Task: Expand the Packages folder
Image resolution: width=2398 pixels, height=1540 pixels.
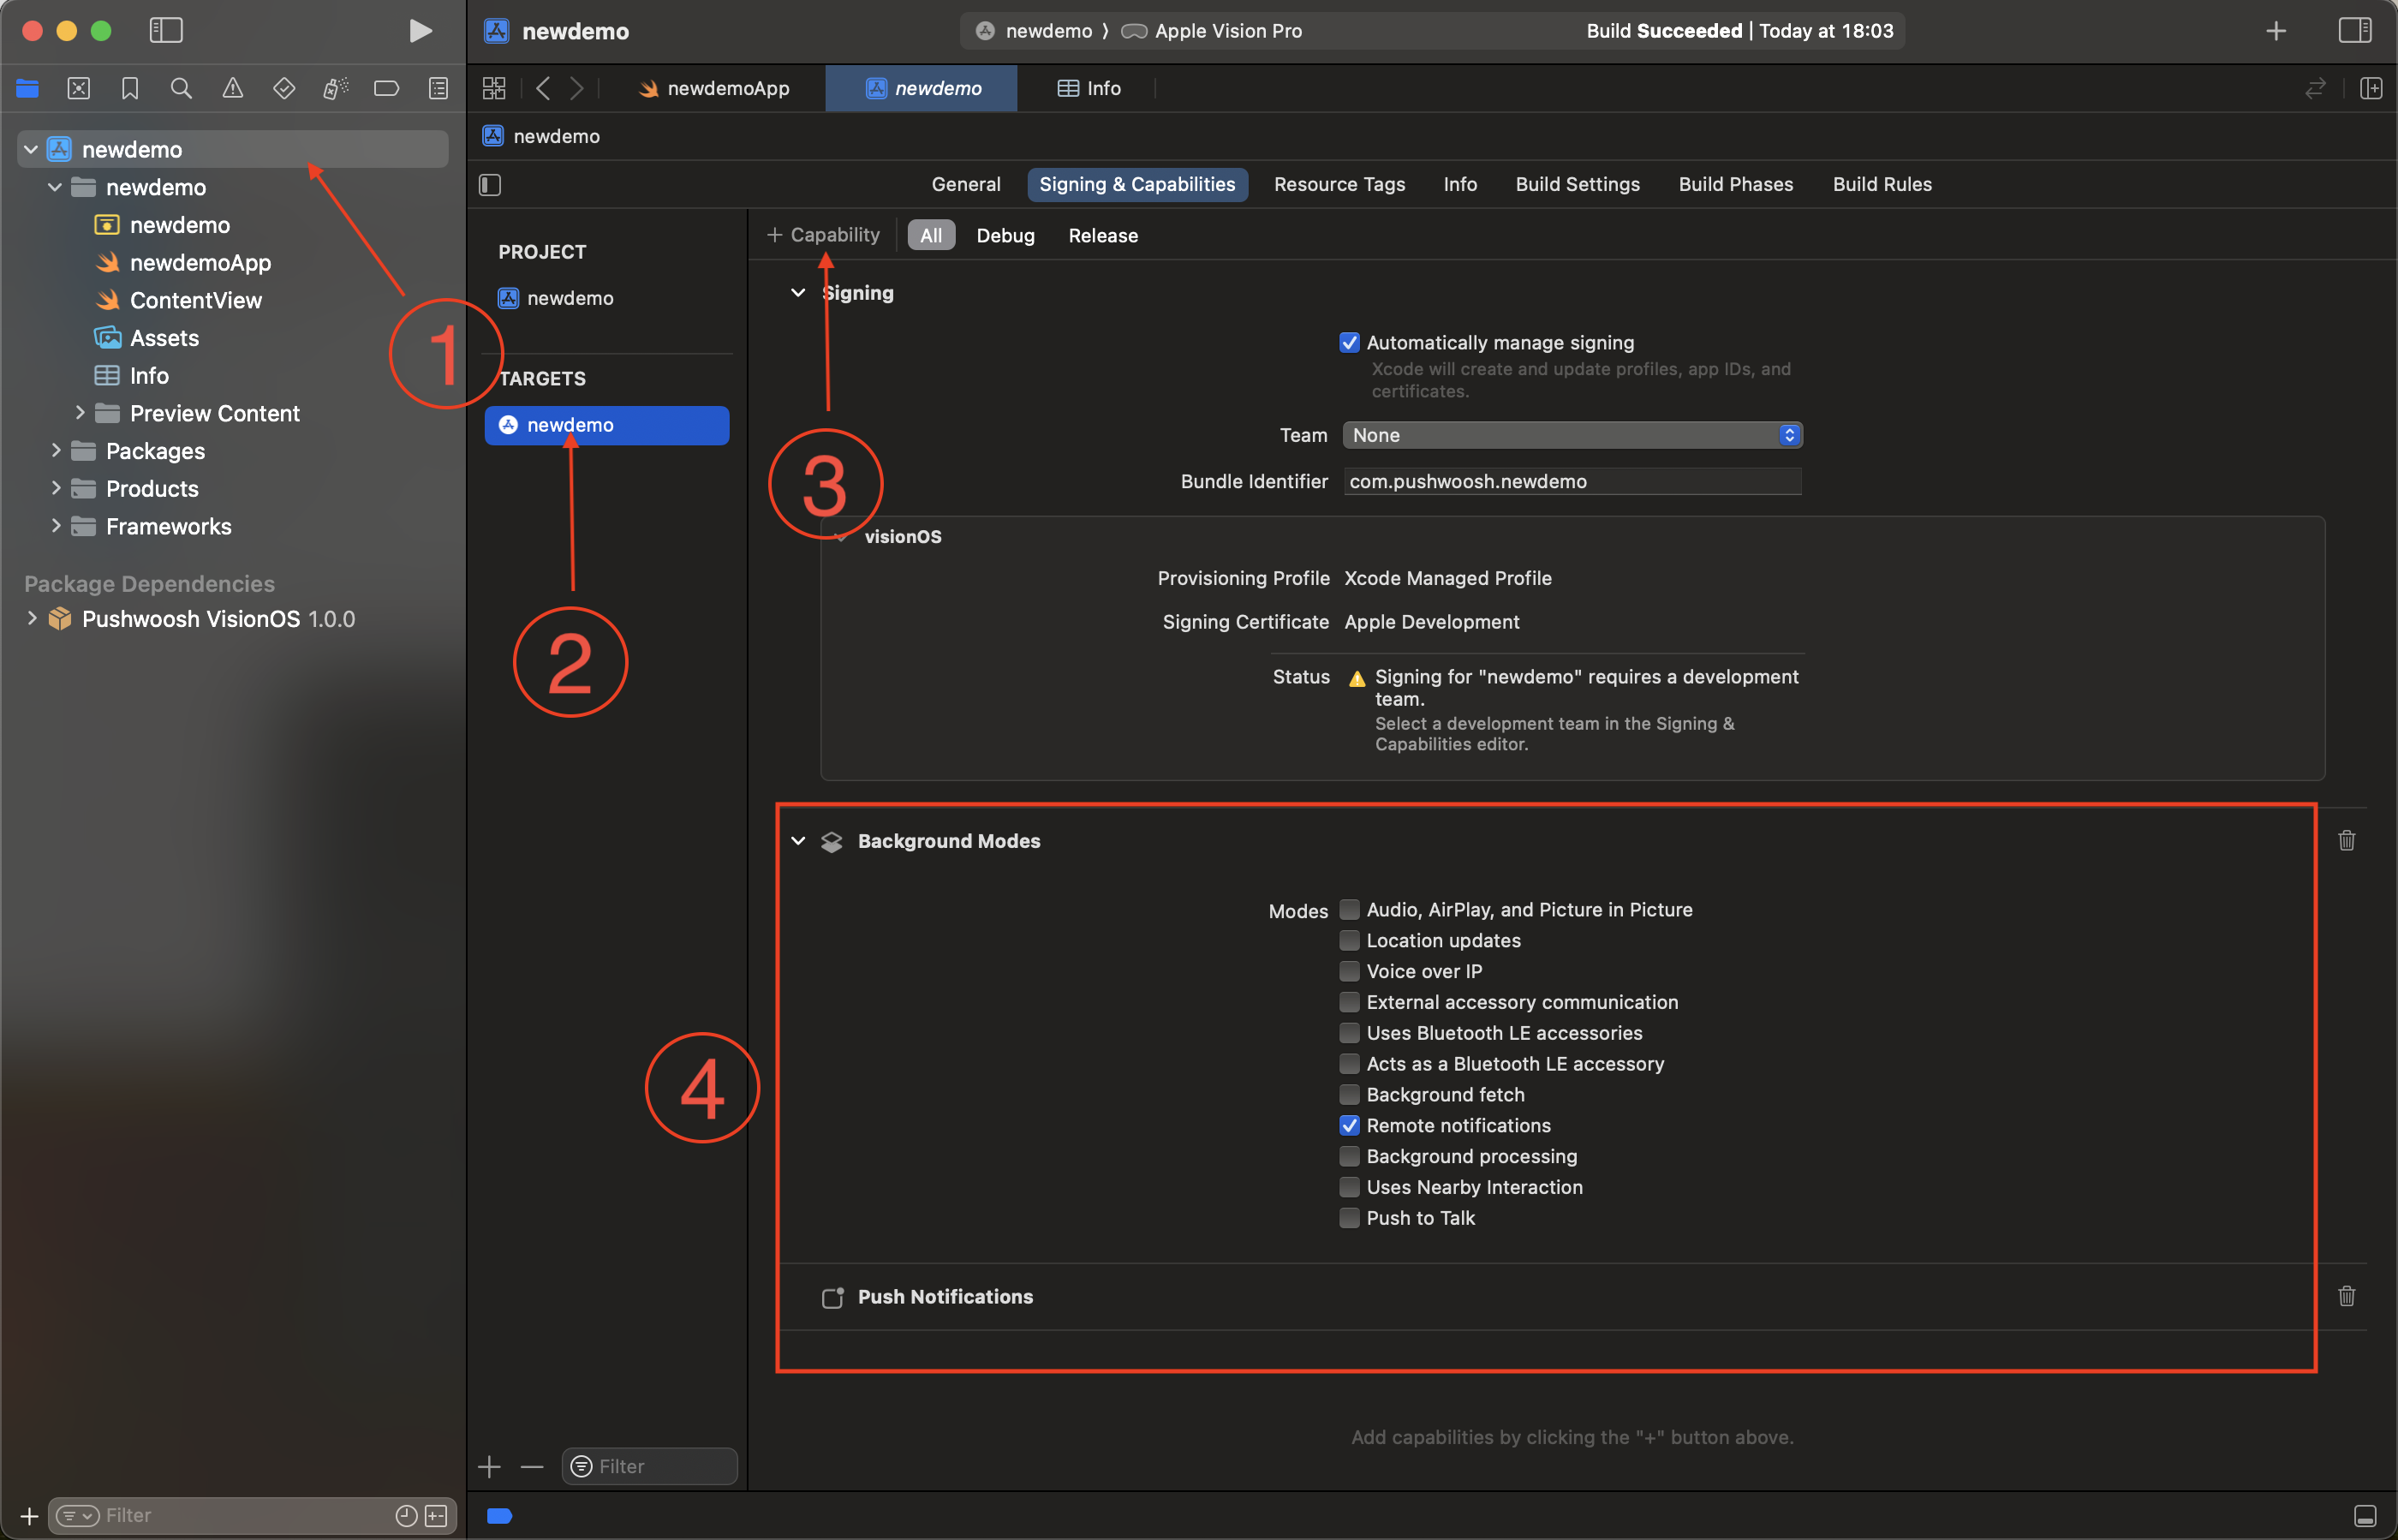Action: coord(56,451)
